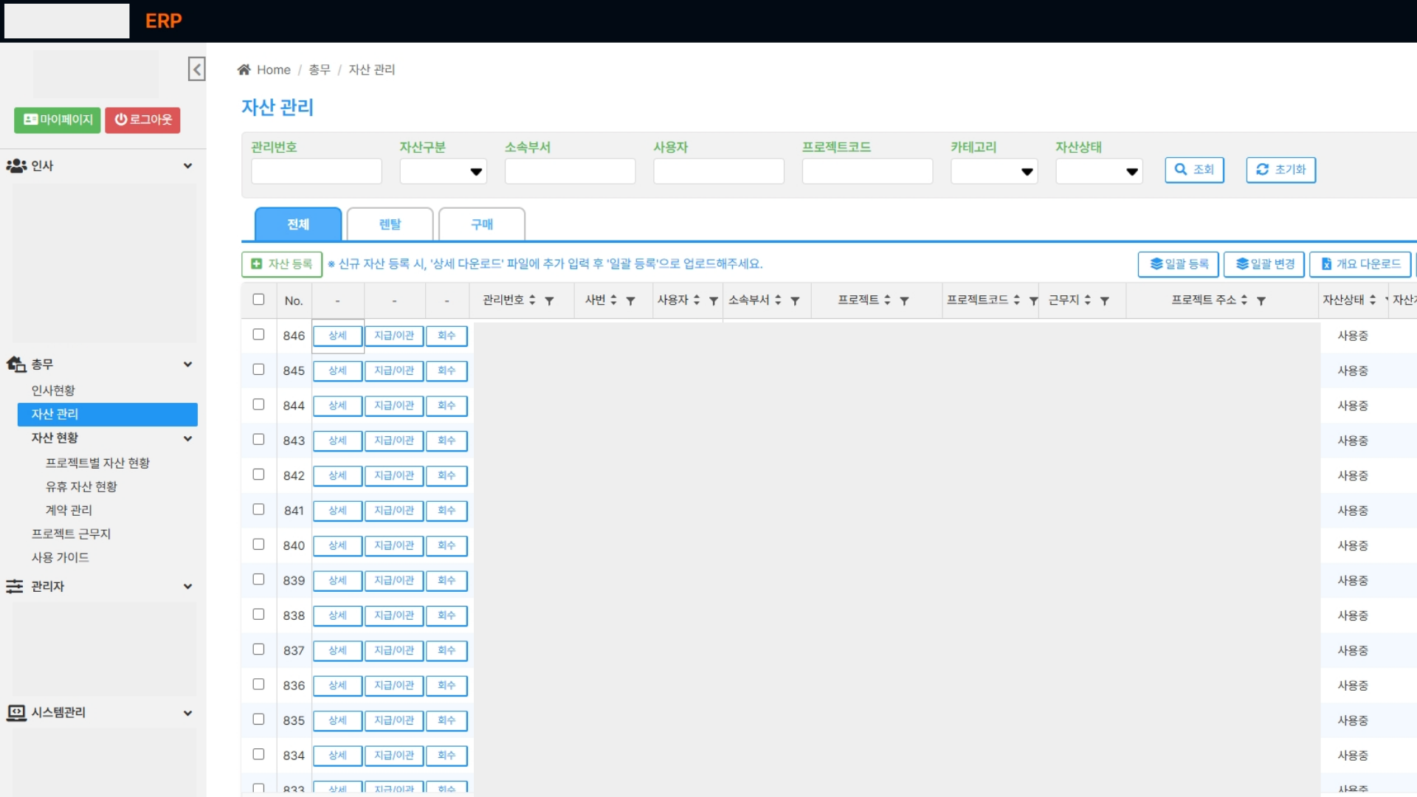Screen dimensions: 1417x797
Task: Click the 조회 search button
Action: tap(1194, 170)
